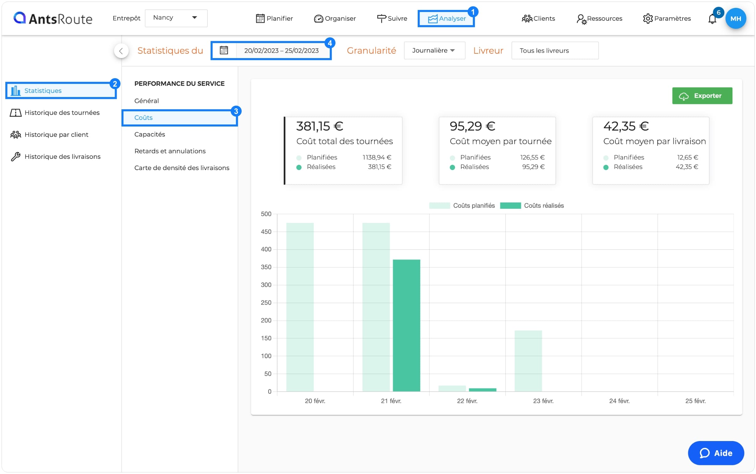Open Paramètres settings

pyautogui.click(x=667, y=19)
